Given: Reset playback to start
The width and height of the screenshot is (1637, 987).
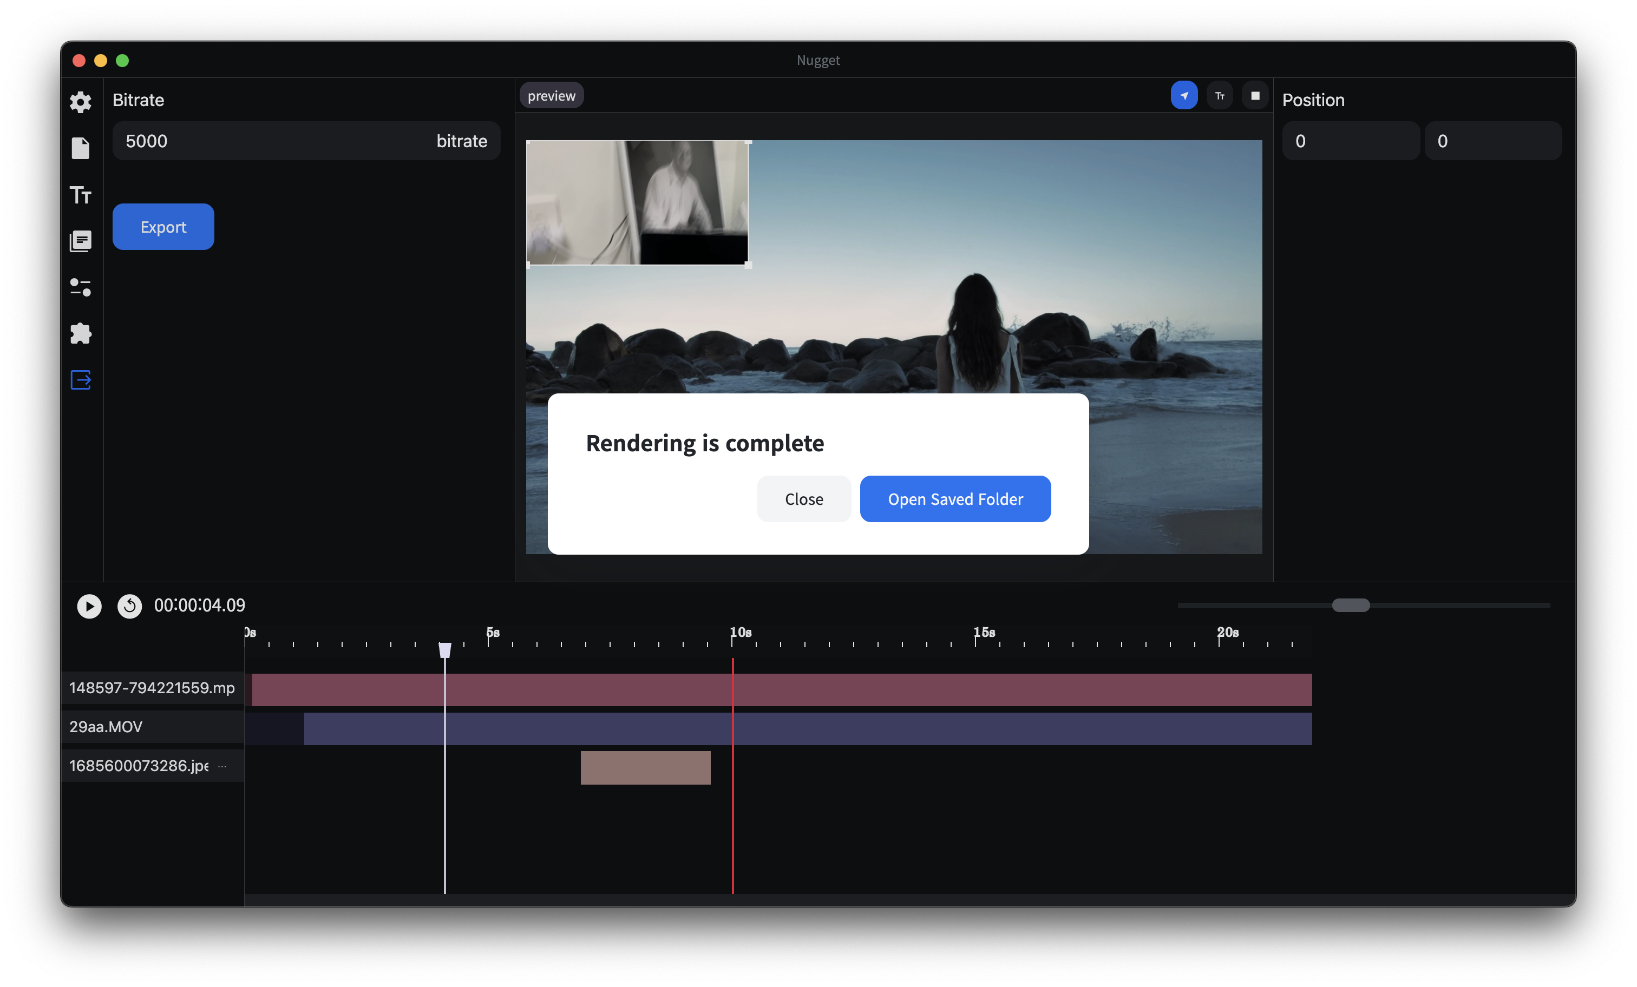Looking at the screenshot, I should 129,606.
